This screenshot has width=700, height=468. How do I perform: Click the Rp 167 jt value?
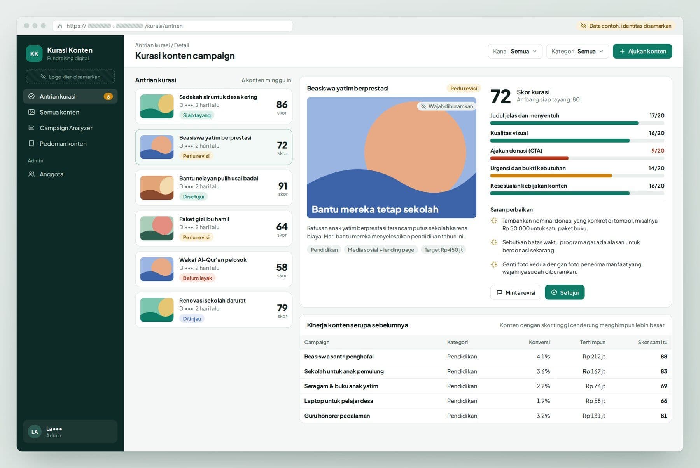pos(593,371)
